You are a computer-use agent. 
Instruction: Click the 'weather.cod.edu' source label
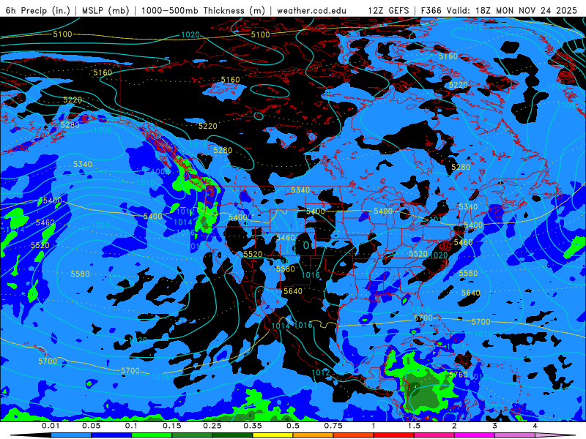tap(311, 10)
